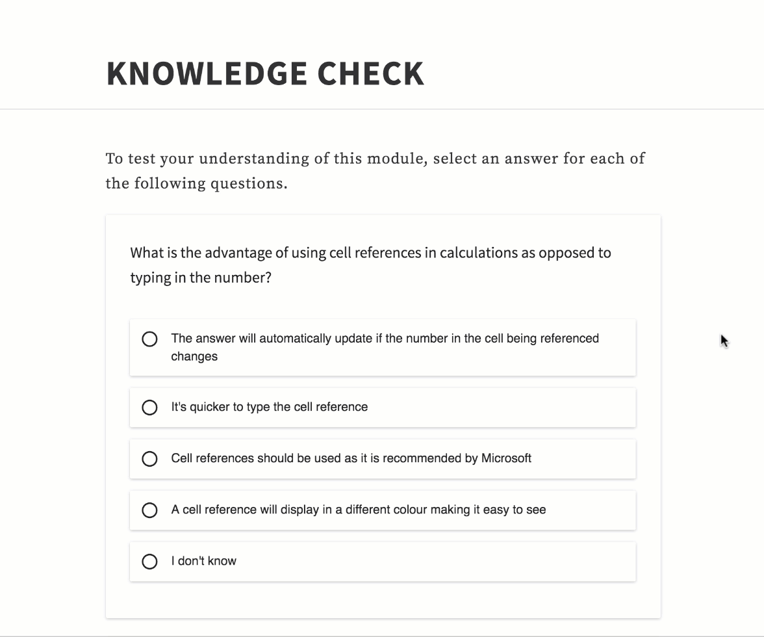The image size is (764, 637).
Task: Select the radio button for 'answer will automatically update'
Action: tap(149, 339)
